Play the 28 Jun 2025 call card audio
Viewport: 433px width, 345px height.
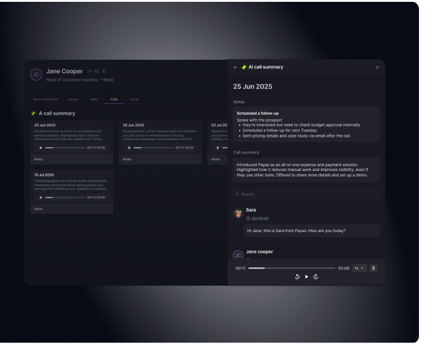tap(129, 148)
